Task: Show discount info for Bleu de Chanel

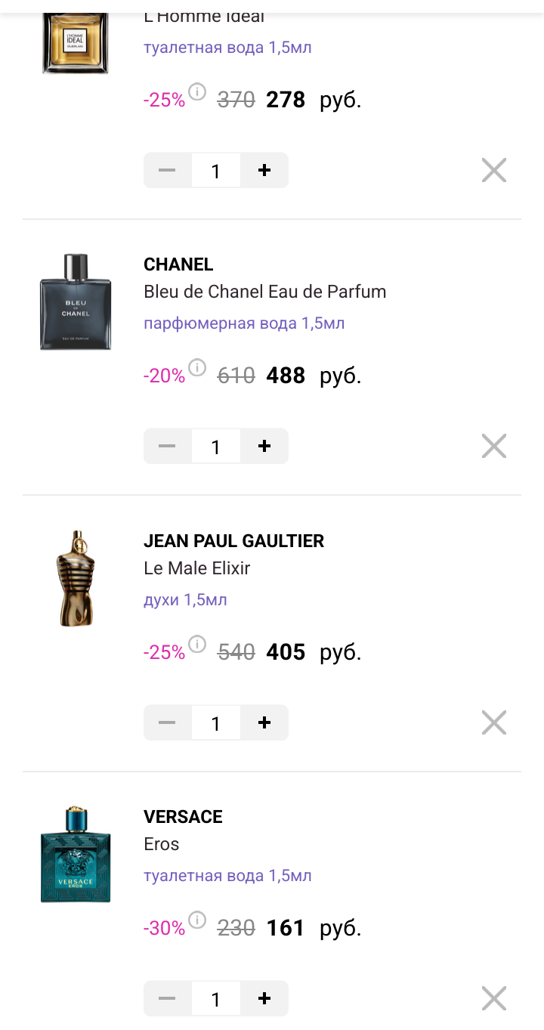Action: point(197,368)
